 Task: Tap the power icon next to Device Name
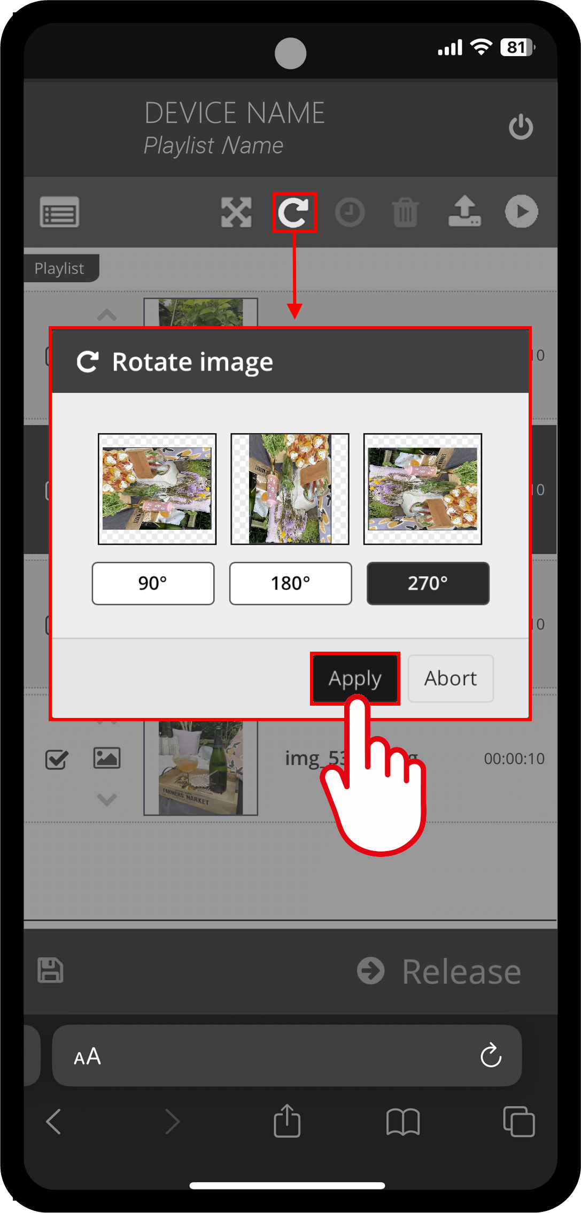click(x=521, y=127)
